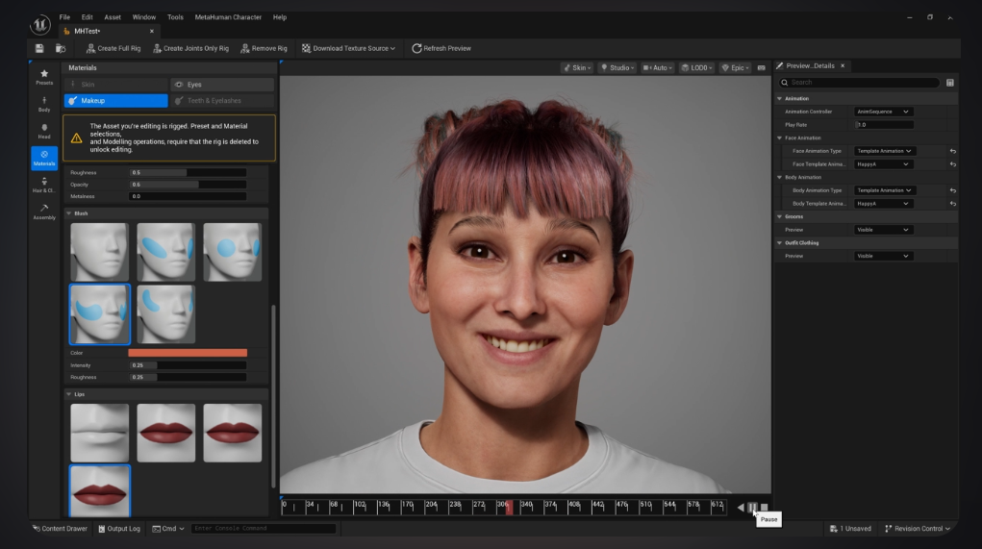This screenshot has height=549, width=982.
Task: Open the Cmd console type dropdown
Action: pos(168,529)
